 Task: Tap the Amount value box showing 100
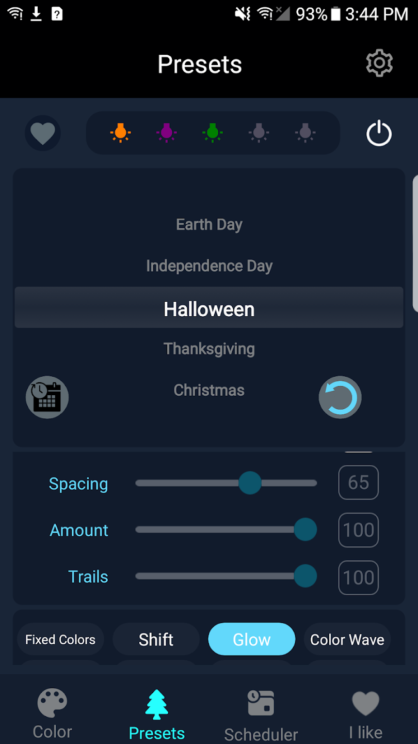[x=358, y=530]
